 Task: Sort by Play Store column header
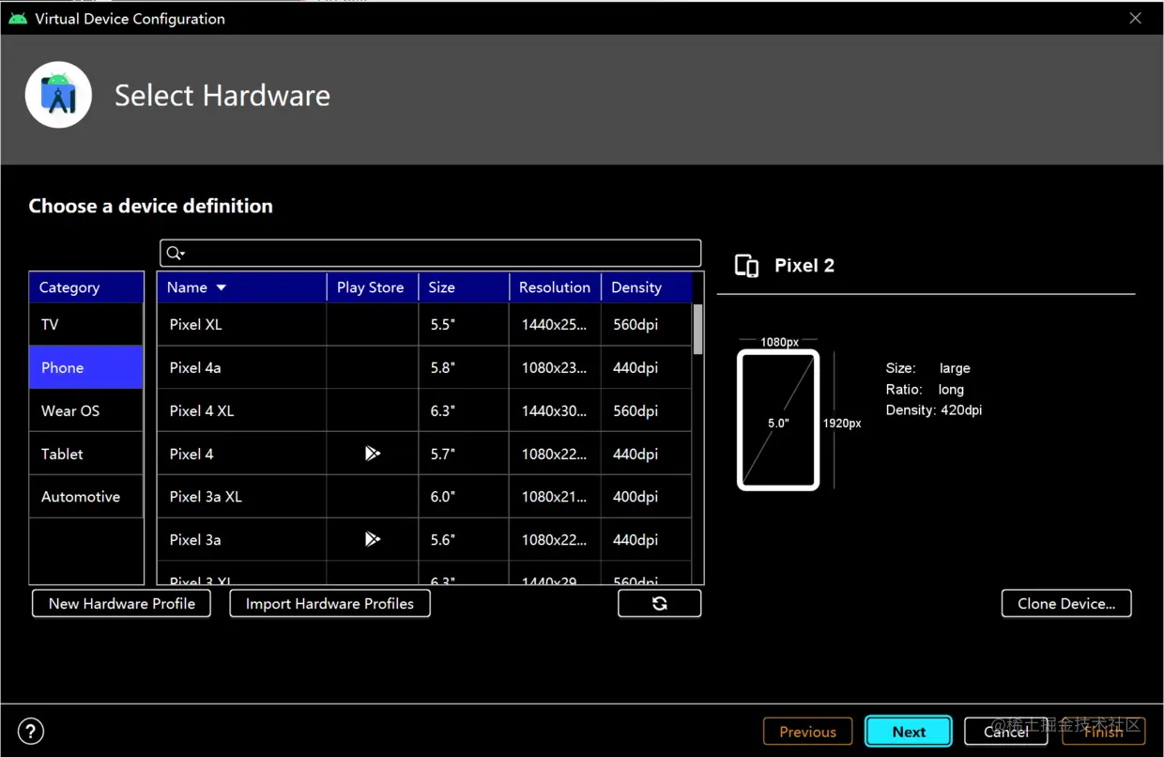(x=372, y=287)
